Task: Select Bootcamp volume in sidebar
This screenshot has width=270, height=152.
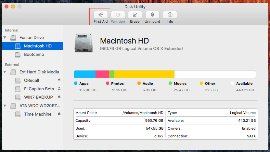Action: click(34, 55)
